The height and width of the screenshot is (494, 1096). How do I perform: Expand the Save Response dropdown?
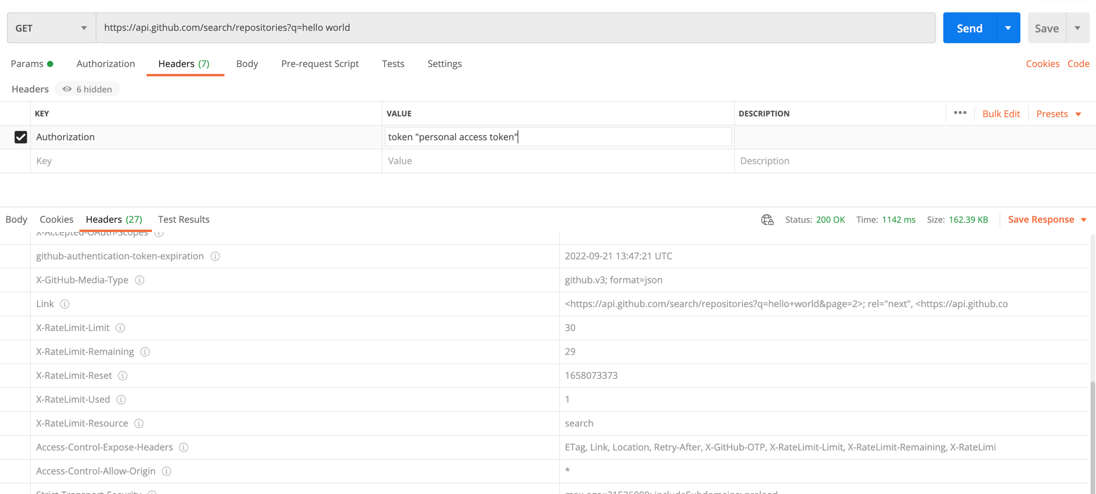click(1084, 220)
